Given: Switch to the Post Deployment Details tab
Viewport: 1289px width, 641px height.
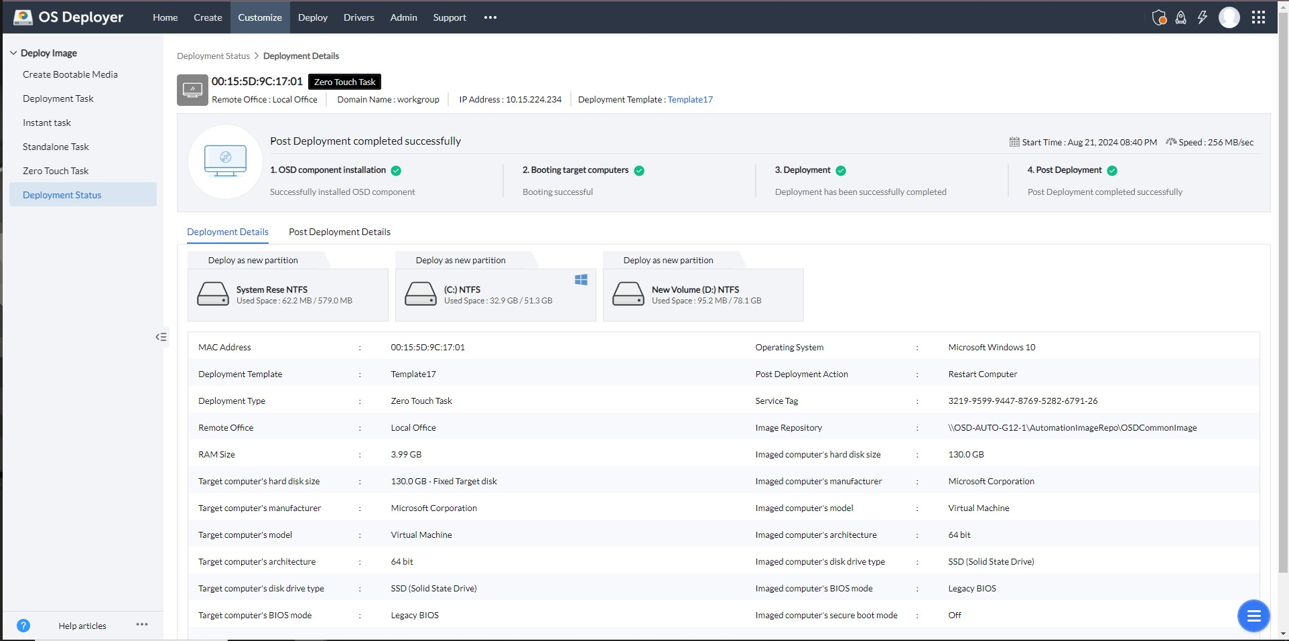Looking at the screenshot, I should tap(338, 232).
